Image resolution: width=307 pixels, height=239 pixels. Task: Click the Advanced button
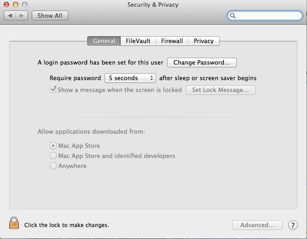[x=257, y=225]
